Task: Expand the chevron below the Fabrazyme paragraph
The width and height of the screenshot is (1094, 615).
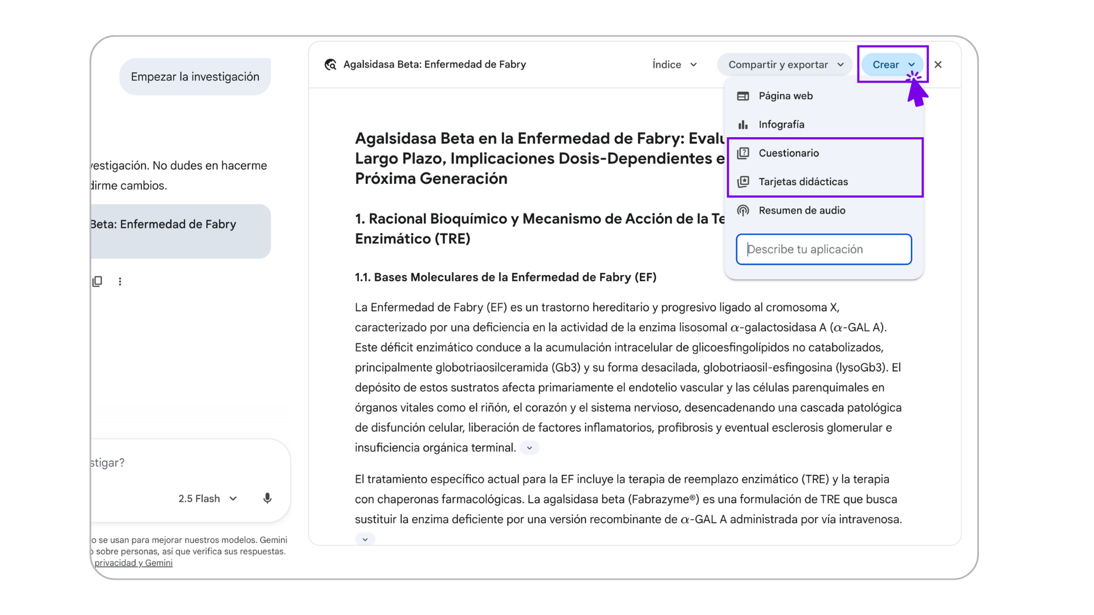Action: coord(365,539)
